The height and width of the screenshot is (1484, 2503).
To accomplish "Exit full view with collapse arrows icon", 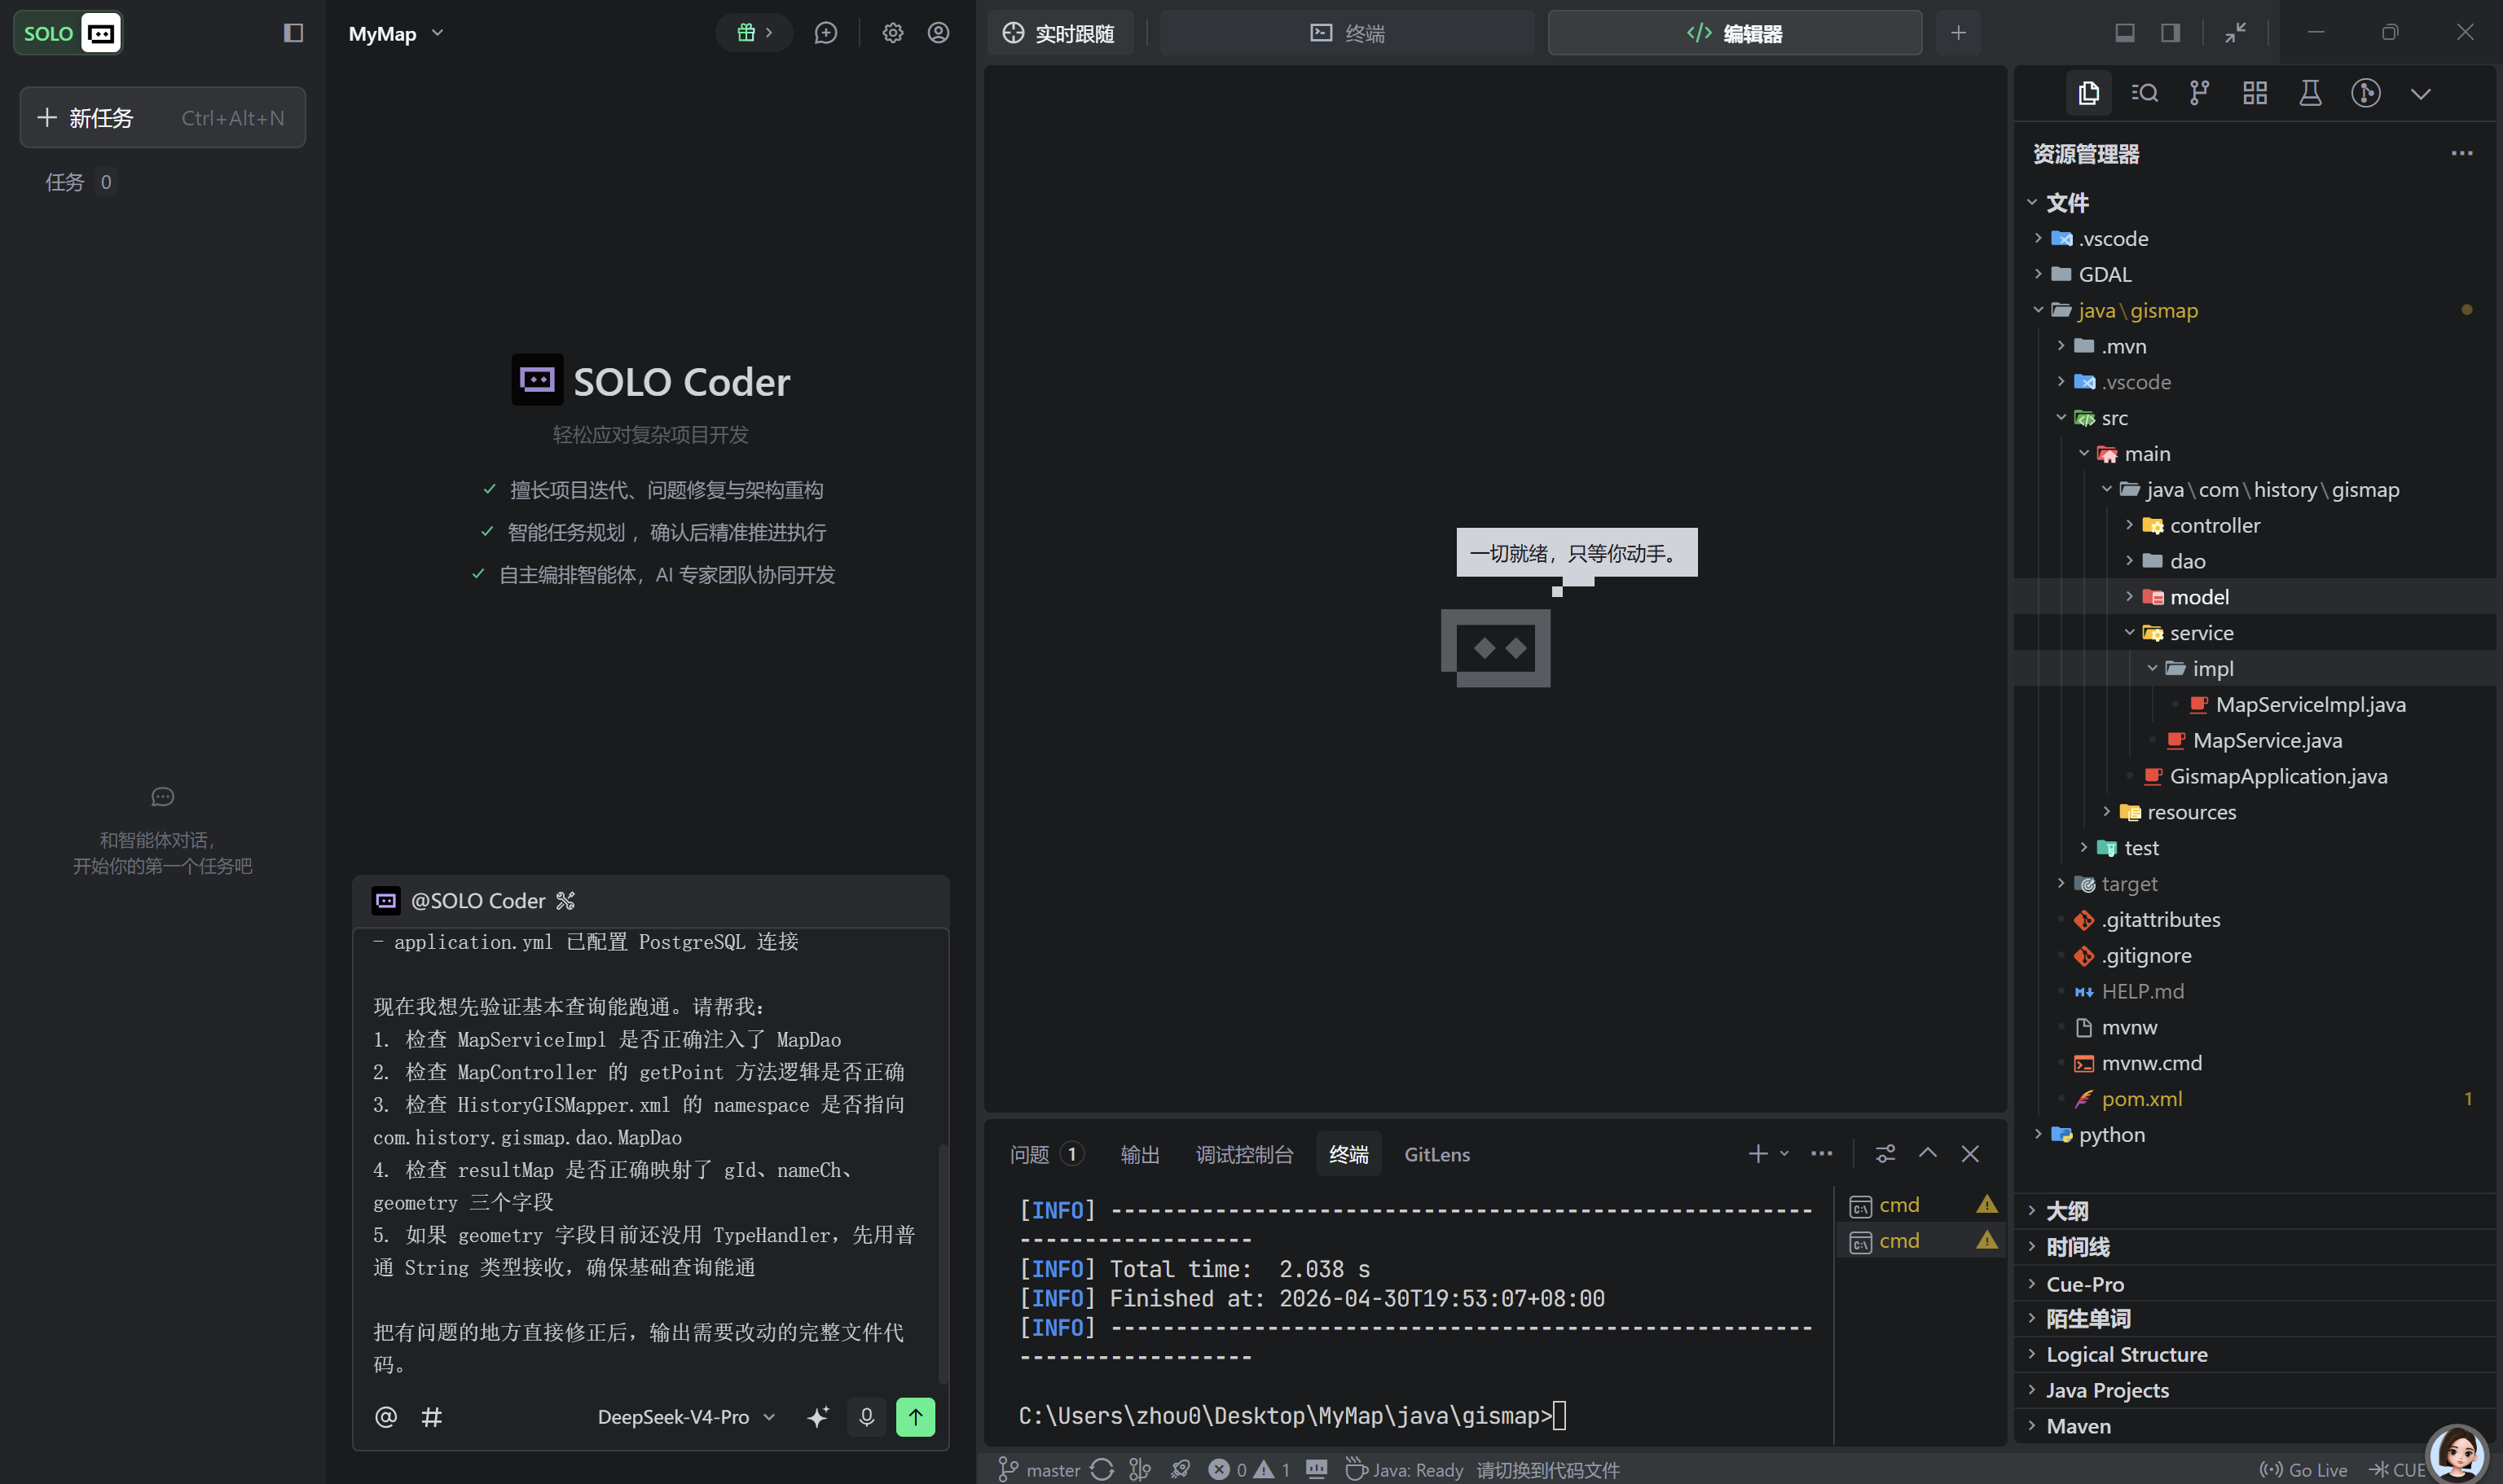I will point(2236,33).
